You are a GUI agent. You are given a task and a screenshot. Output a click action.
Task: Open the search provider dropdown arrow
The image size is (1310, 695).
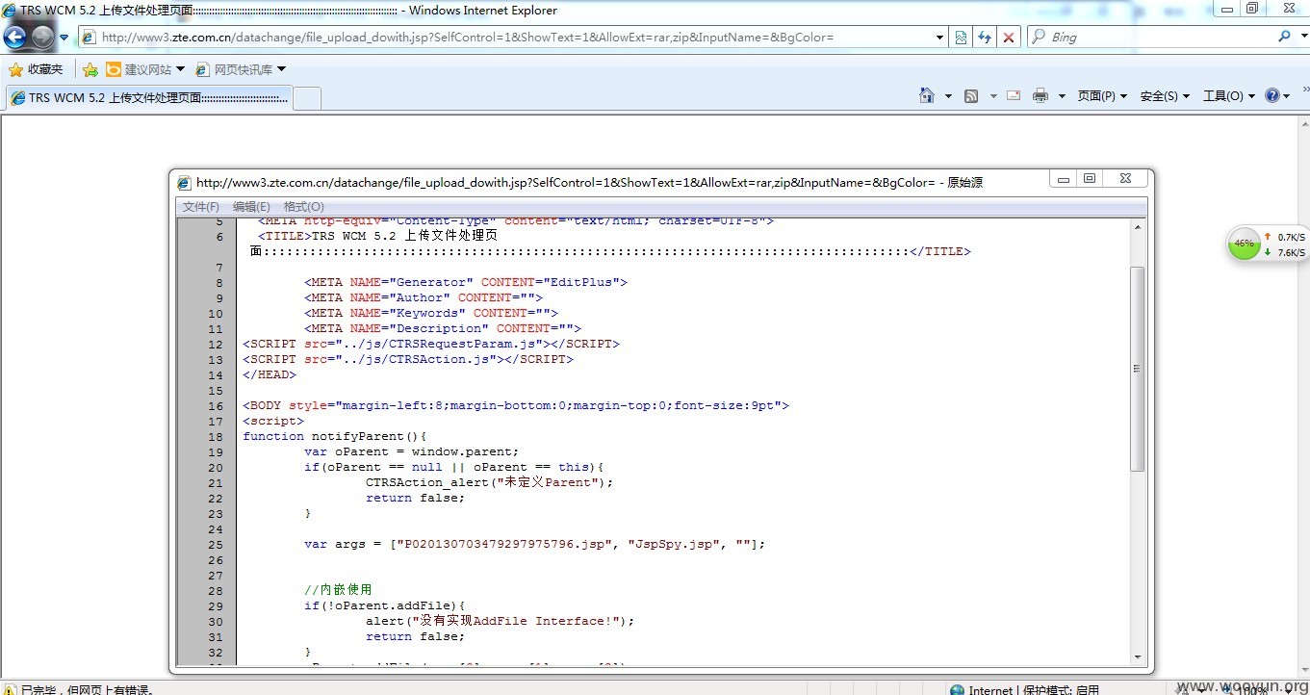coord(1303,37)
